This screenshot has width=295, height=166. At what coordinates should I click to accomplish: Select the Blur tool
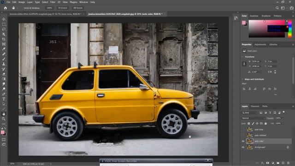click(4, 84)
